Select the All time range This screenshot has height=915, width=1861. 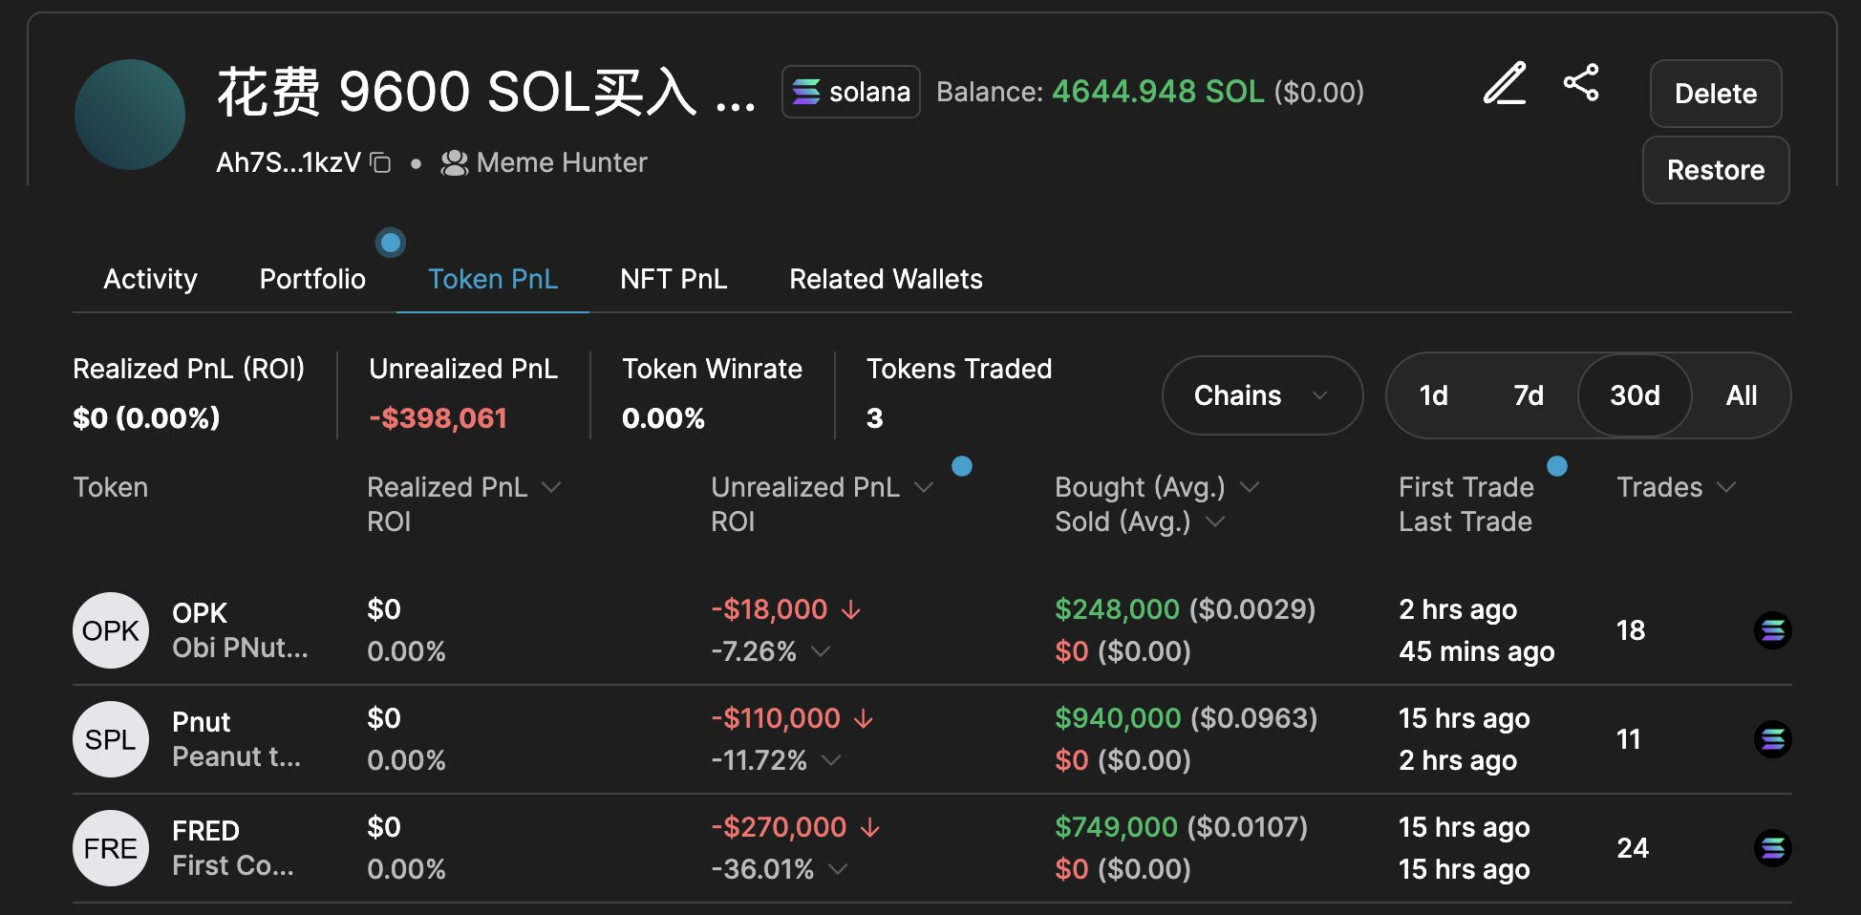(x=1742, y=395)
